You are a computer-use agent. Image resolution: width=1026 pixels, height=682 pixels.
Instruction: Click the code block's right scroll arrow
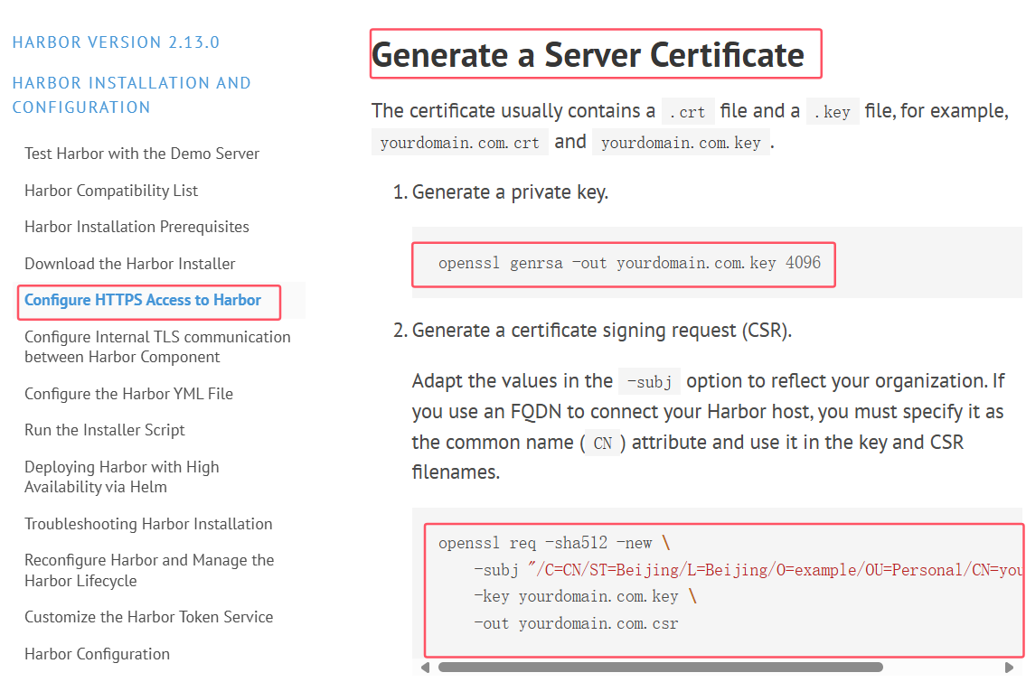[x=1008, y=668]
